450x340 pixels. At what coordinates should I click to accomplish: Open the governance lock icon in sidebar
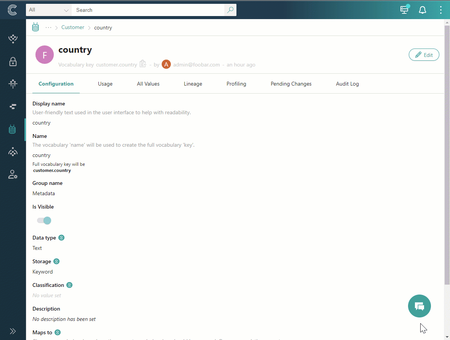pyautogui.click(x=13, y=62)
